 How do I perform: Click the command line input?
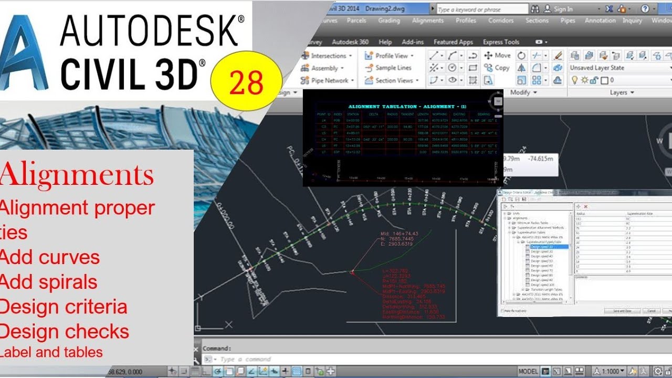pos(436,359)
